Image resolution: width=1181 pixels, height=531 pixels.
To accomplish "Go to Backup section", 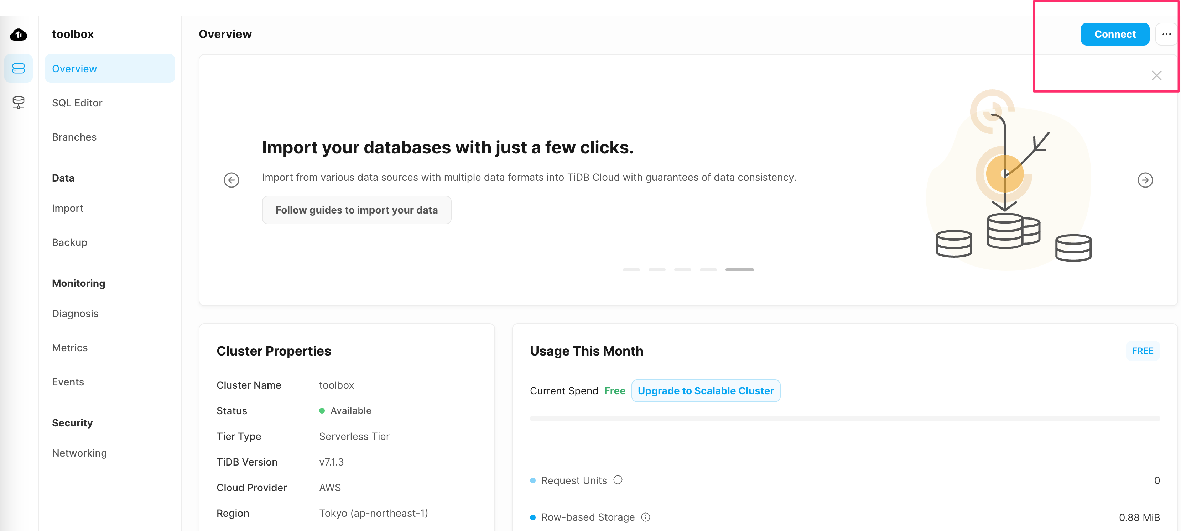I will click(x=69, y=242).
